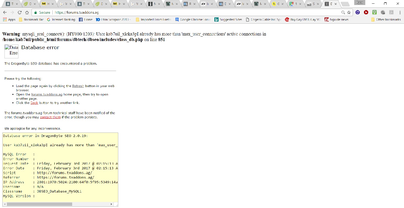Click the gray globe extension icon
Image resolution: width=404 pixels, height=208 pixels.
coord(383,12)
